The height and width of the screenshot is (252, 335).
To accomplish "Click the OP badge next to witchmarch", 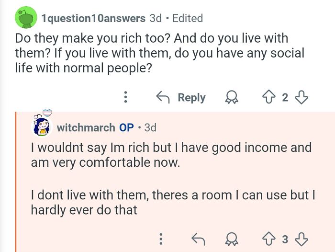I will pyautogui.click(x=126, y=127).
